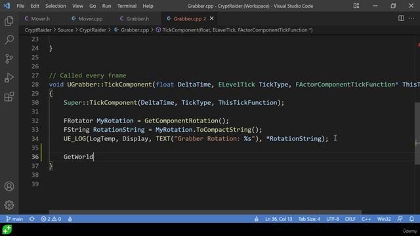Customize layout from title bar icon
420x236 pixels.
coord(356,6)
